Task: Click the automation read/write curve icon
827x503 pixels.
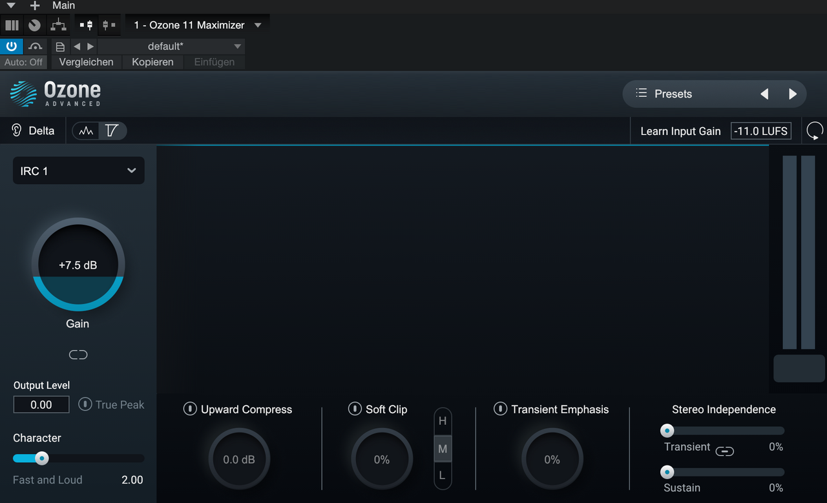Action: point(36,46)
